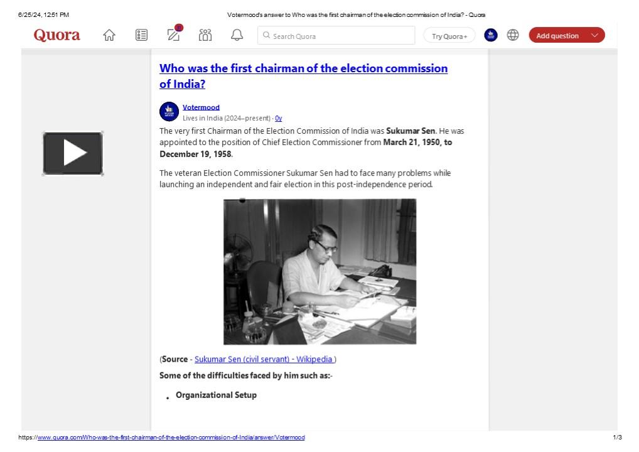
Task: Click the Add question button
Action: [558, 35]
